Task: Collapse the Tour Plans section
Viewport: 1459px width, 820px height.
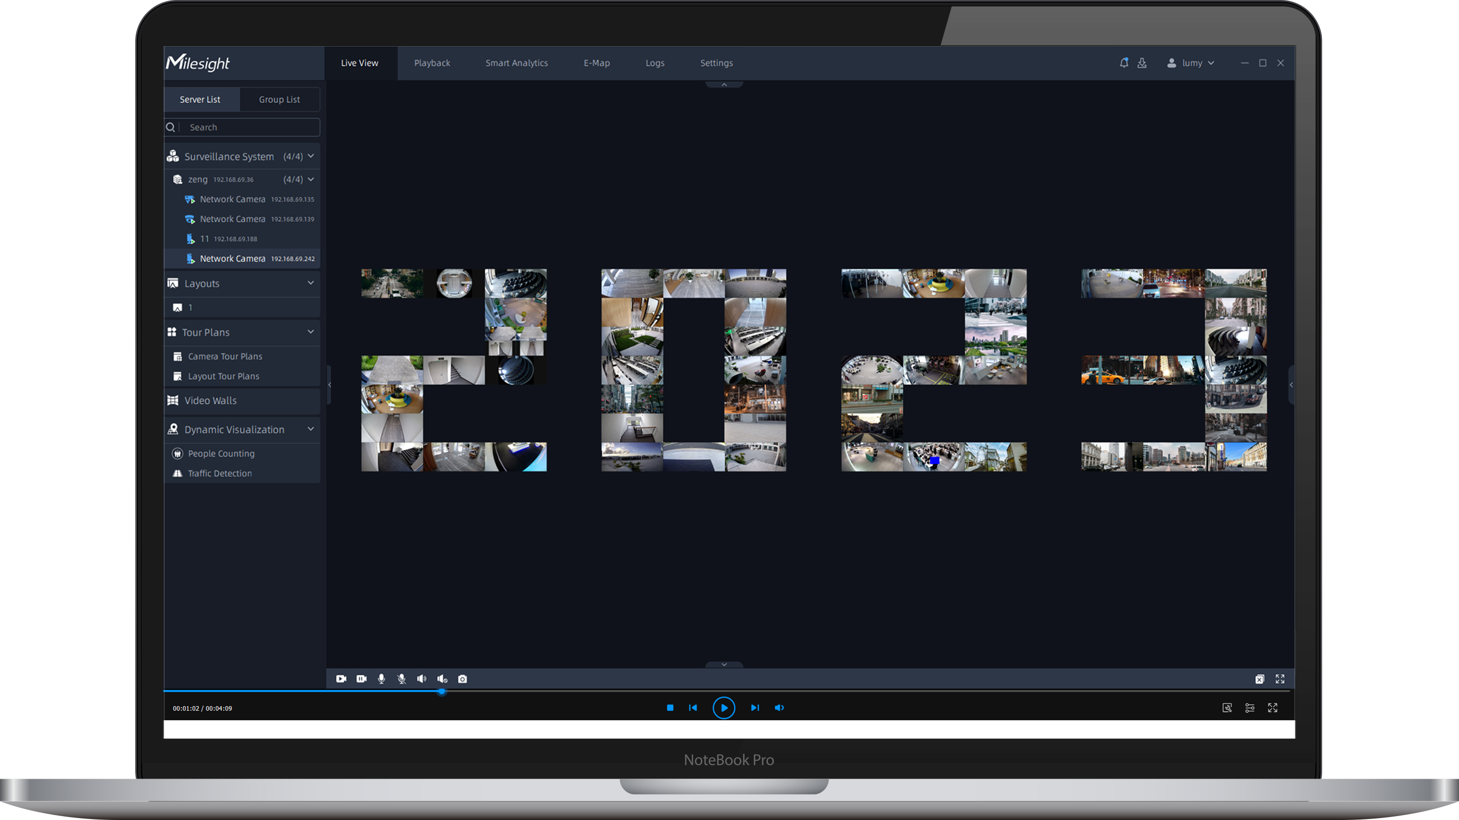Action: point(310,332)
